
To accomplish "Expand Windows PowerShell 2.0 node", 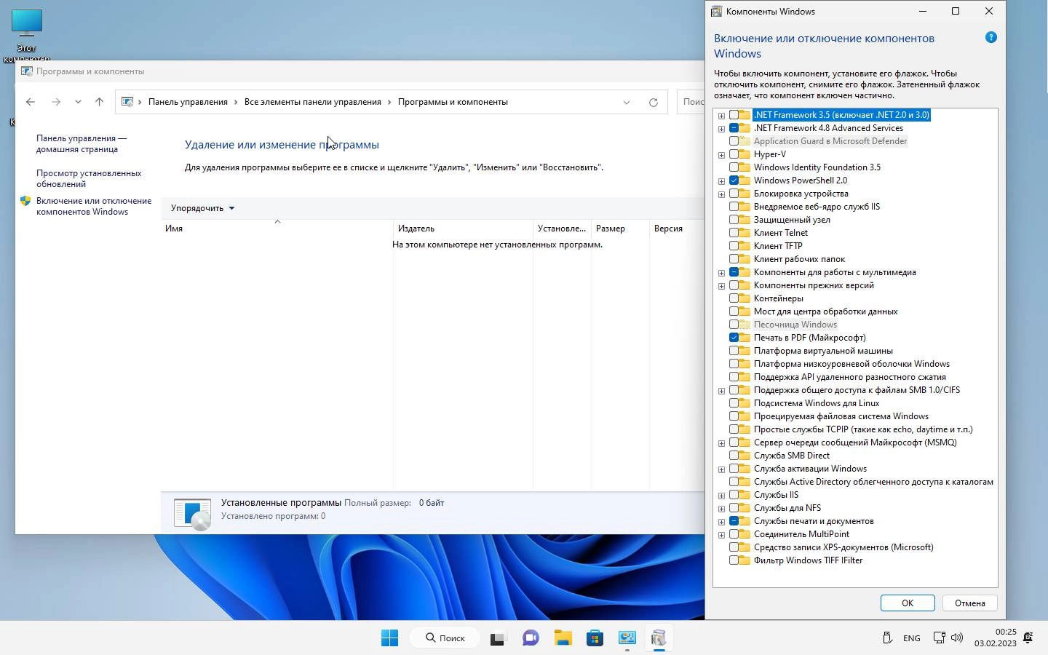I will point(721,180).
